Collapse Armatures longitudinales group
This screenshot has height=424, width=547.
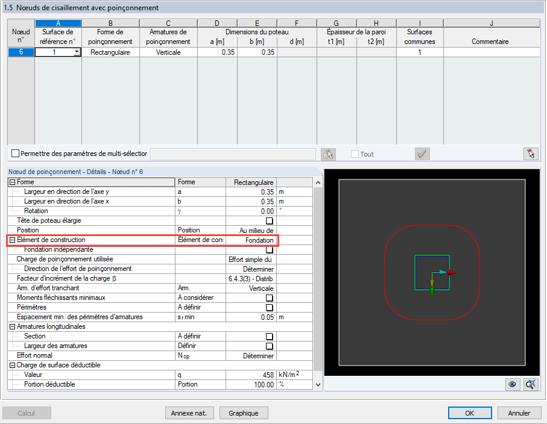(x=12, y=327)
